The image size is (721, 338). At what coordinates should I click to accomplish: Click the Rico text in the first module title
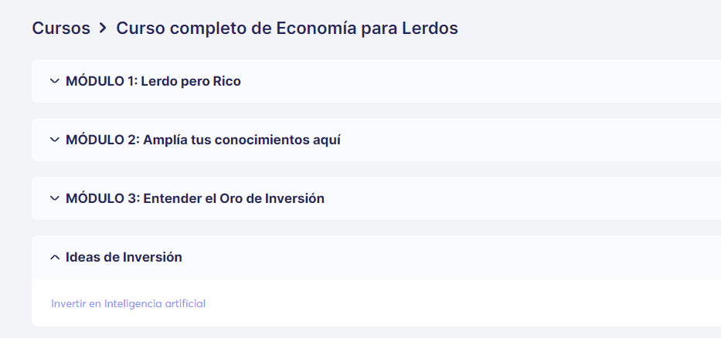coord(226,81)
